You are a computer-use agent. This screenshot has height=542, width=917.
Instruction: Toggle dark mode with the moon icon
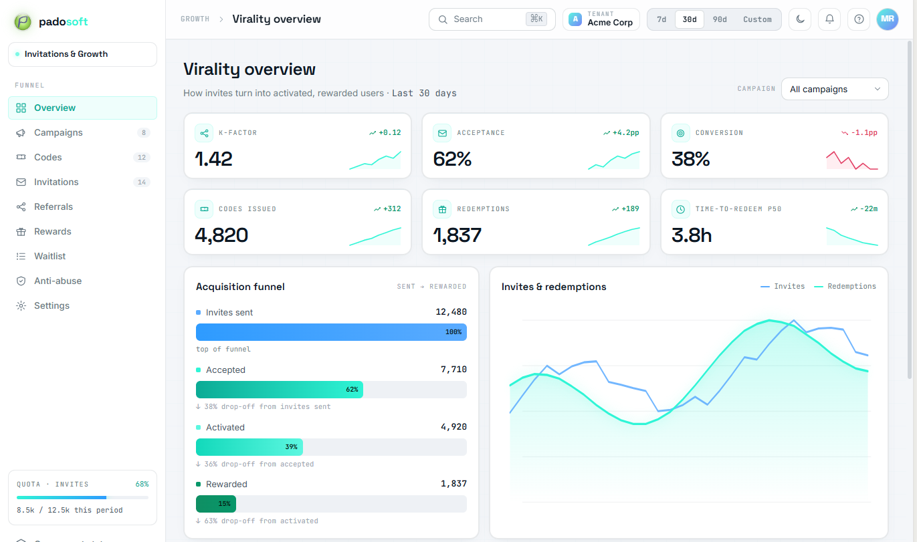pyautogui.click(x=800, y=19)
